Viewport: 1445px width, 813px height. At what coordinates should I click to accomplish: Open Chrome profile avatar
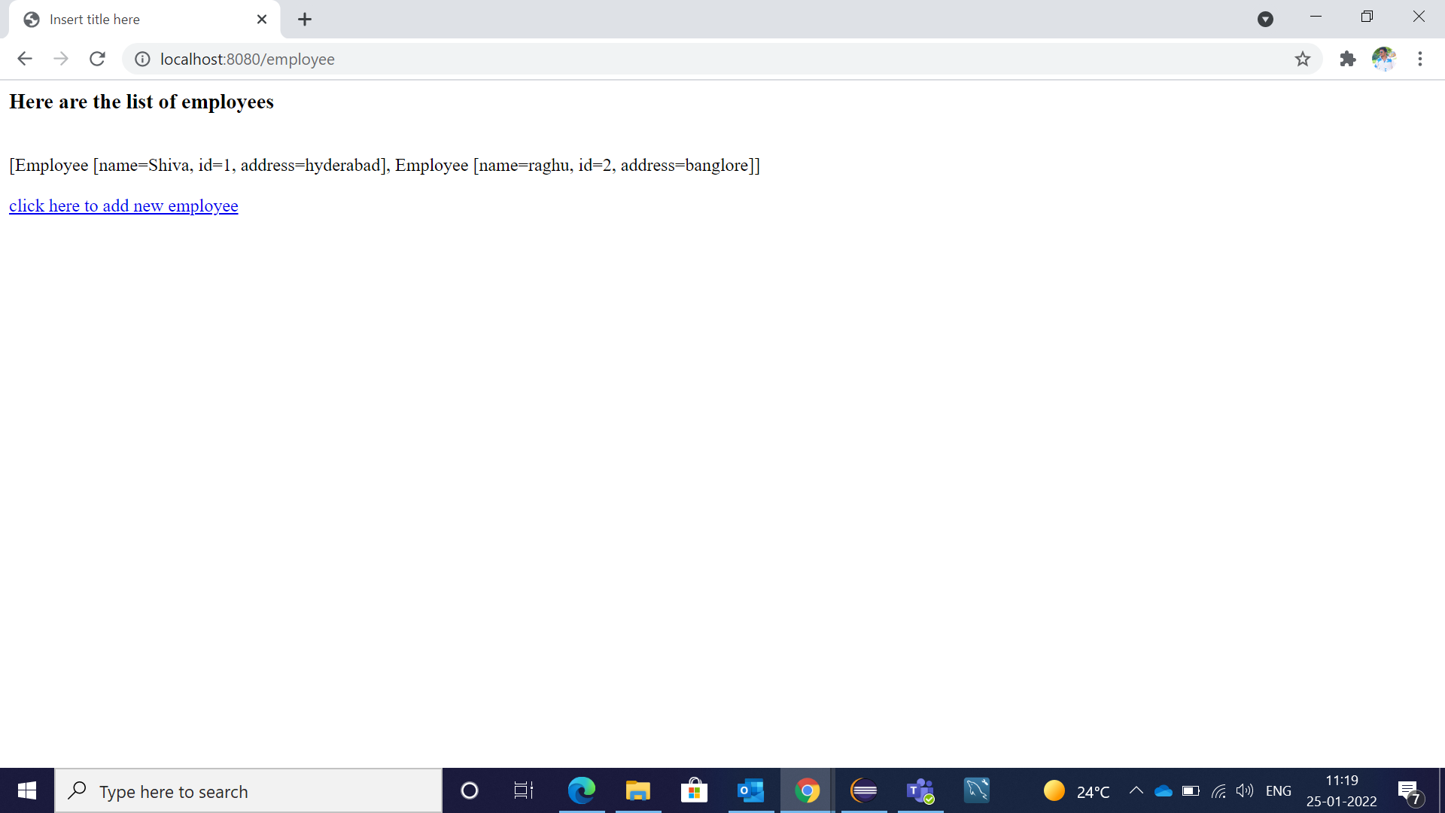tap(1383, 59)
